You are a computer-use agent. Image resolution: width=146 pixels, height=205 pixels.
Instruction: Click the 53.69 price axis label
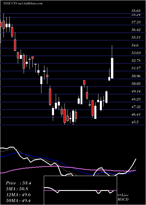(x=136, y=53)
